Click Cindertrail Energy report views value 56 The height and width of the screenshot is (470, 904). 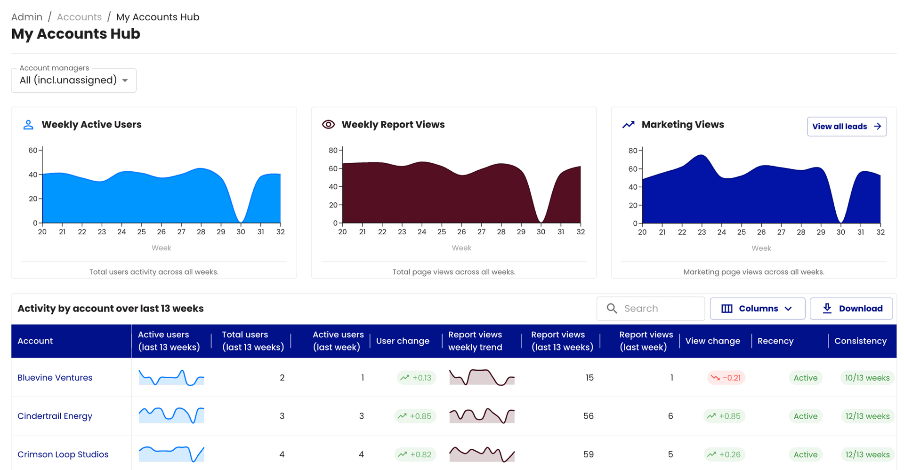588,416
